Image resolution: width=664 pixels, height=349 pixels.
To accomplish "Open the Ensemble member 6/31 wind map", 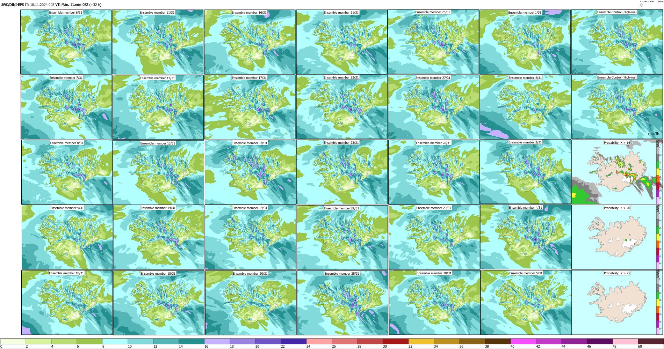I will (x=66, y=42).
